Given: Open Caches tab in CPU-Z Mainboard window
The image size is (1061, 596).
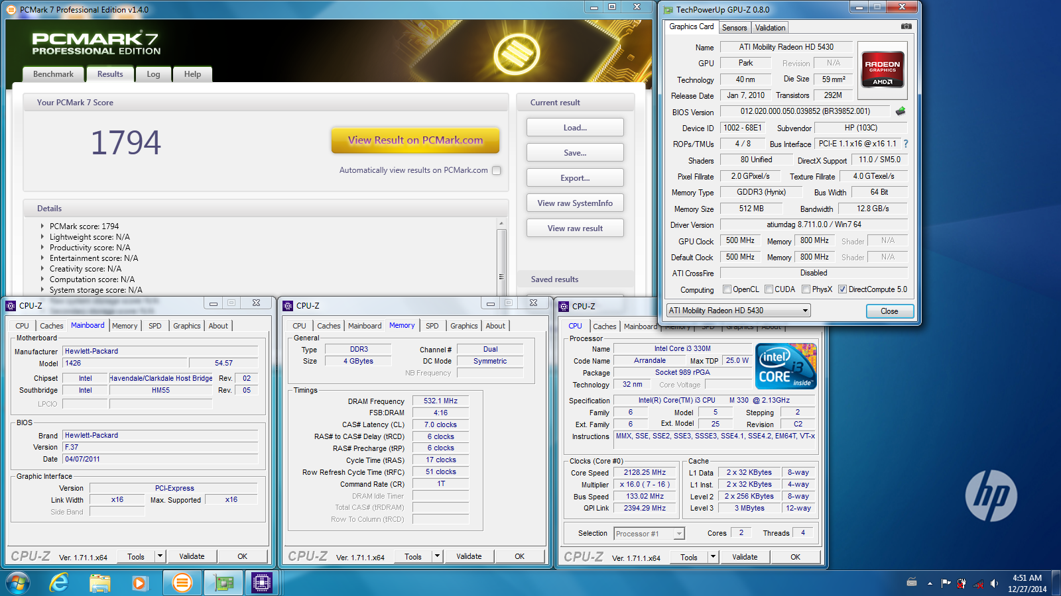Looking at the screenshot, I should 52,326.
